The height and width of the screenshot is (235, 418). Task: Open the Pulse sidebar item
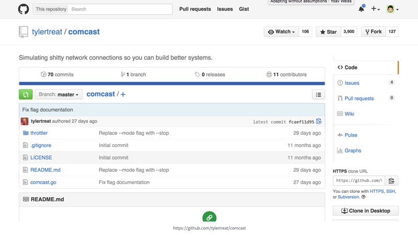[351, 135]
